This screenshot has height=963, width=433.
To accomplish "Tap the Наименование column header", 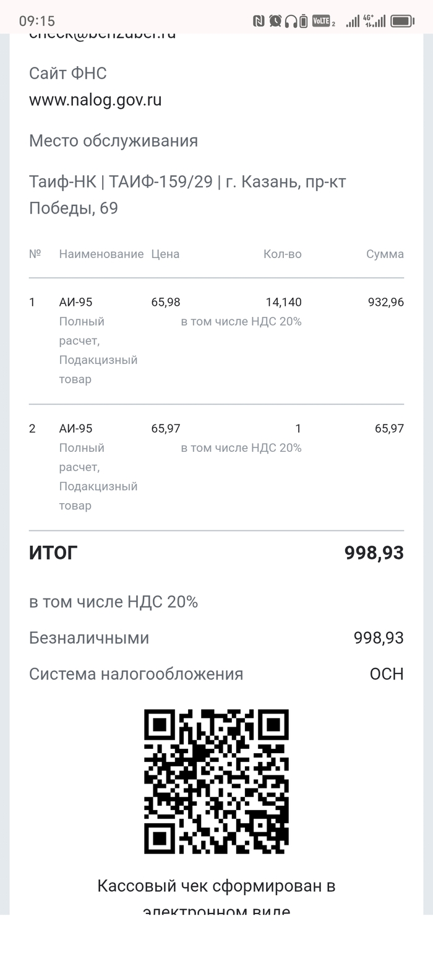I will point(101,254).
